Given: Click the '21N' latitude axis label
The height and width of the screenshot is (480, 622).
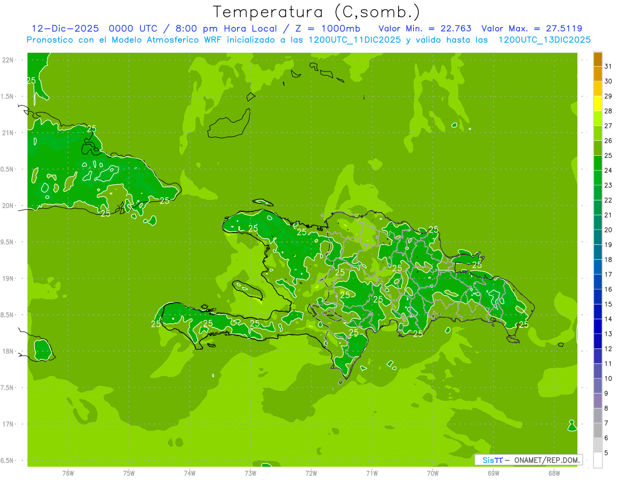Looking at the screenshot, I should tap(8, 133).
